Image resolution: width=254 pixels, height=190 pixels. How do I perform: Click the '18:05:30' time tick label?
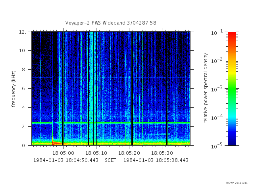point(162,153)
